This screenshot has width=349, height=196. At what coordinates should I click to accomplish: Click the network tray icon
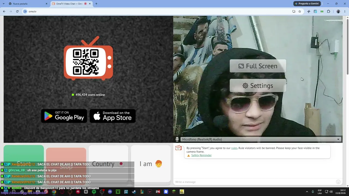pyautogui.click(x=327, y=192)
